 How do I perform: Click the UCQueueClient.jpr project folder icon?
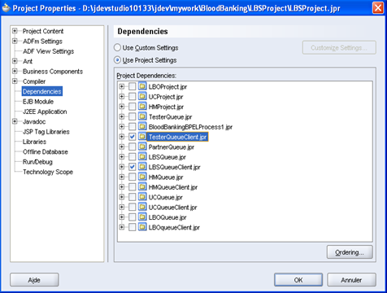tap(142, 207)
